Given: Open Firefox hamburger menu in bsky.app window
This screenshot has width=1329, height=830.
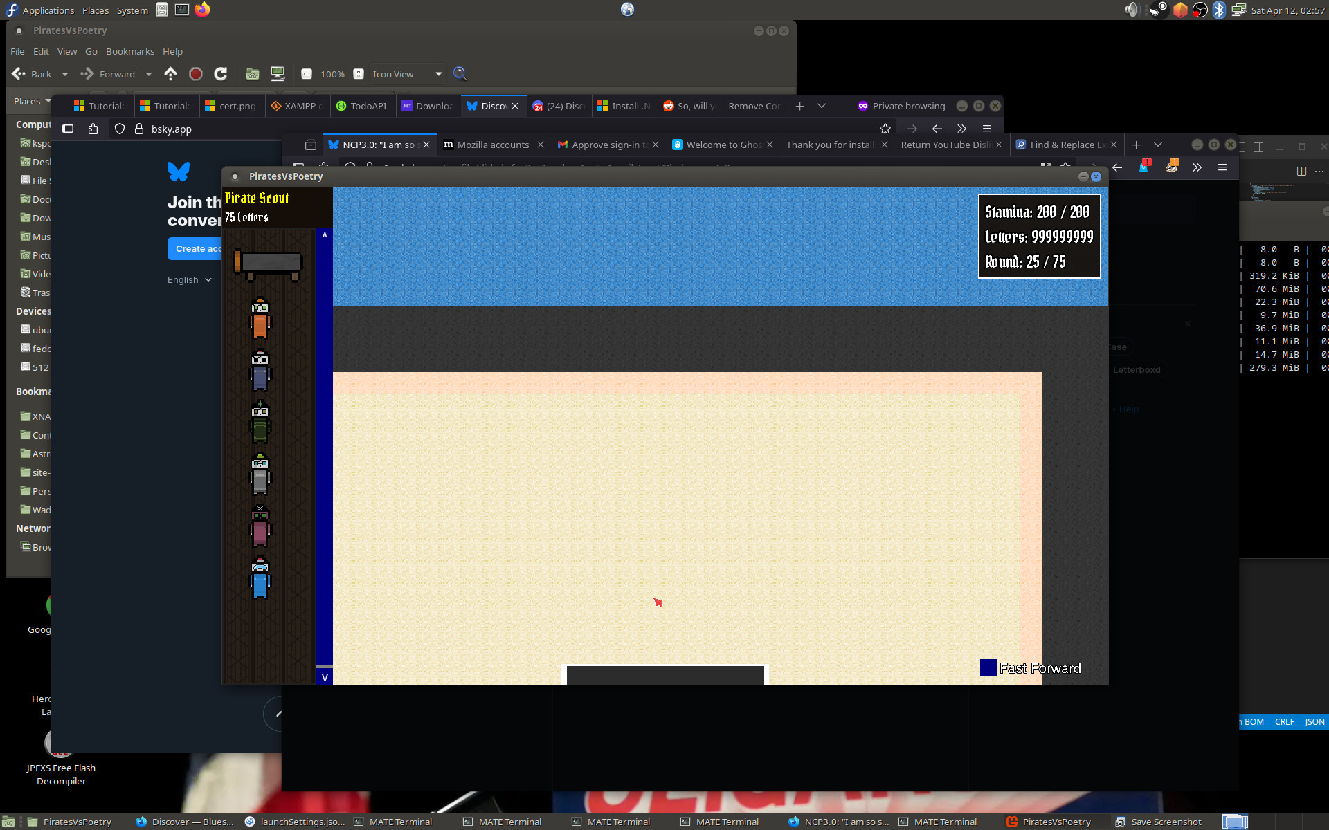Looking at the screenshot, I should pos(987,129).
